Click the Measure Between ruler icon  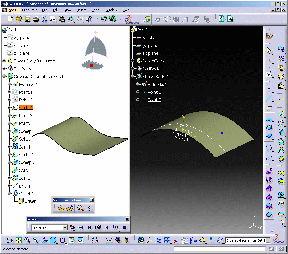[x=109, y=240]
